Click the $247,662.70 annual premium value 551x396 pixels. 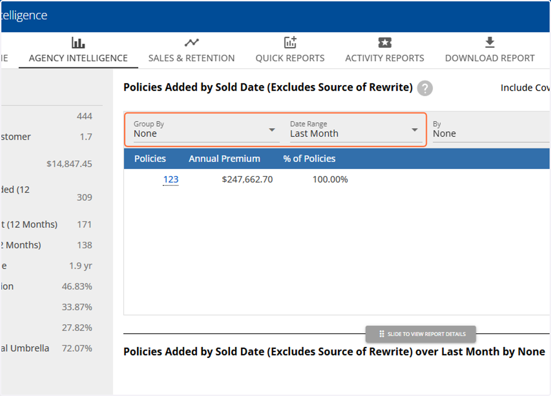247,179
